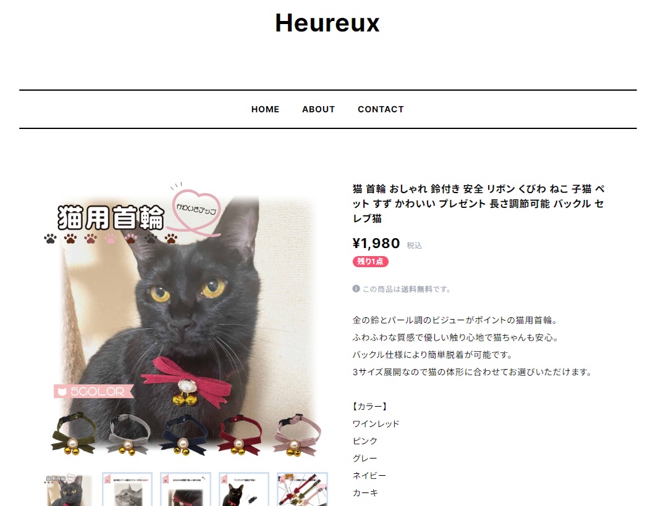Click the pink collar in product image
Viewport: 661px width, 506px height.
coord(297,434)
